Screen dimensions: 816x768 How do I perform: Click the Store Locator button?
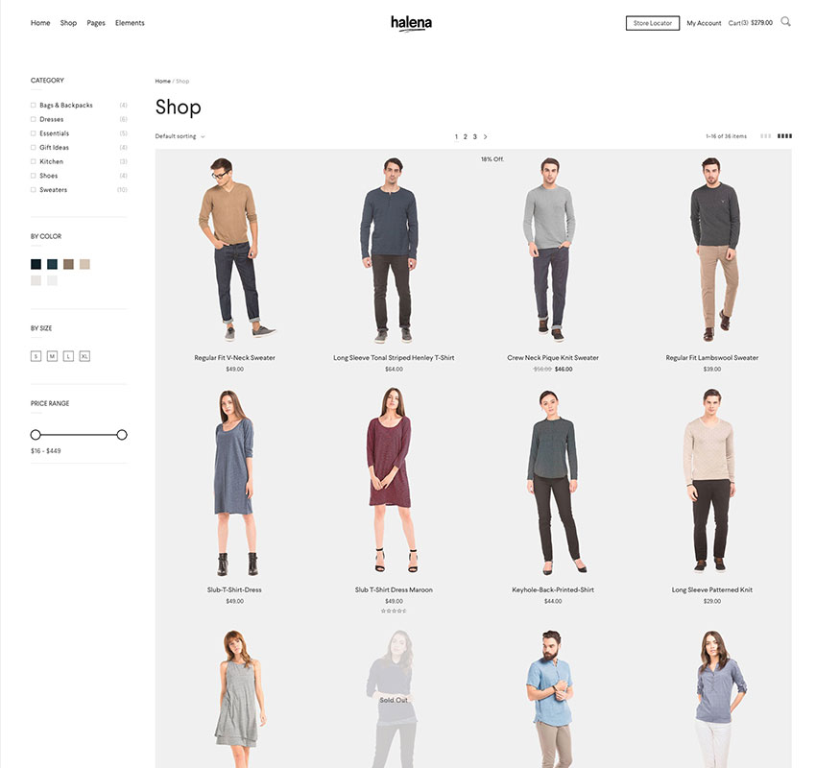pyautogui.click(x=652, y=23)
